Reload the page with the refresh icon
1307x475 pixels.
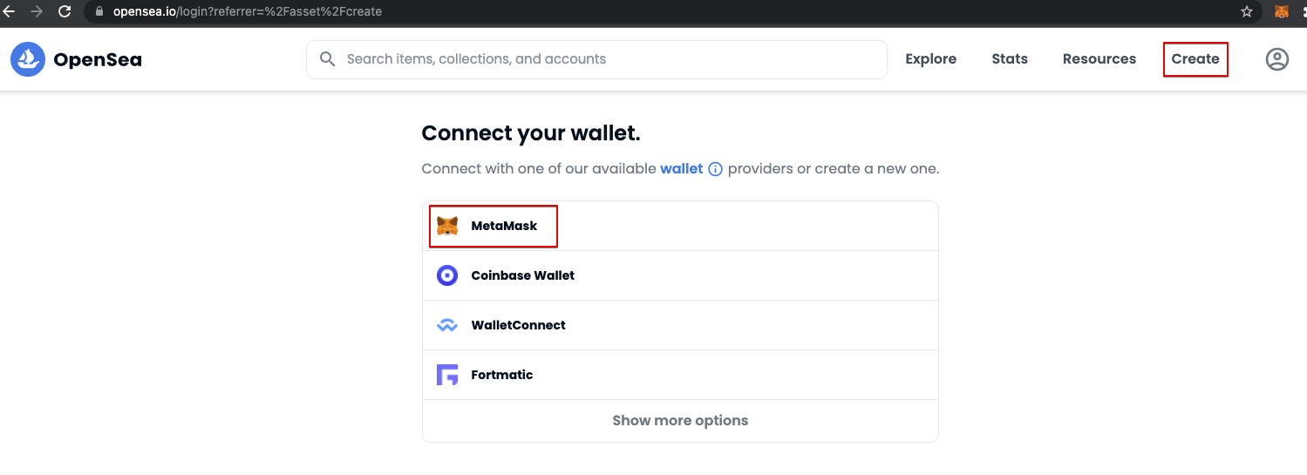[65, 12]
